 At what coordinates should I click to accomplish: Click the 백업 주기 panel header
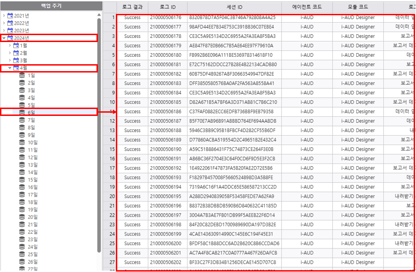tap(51, 6)
